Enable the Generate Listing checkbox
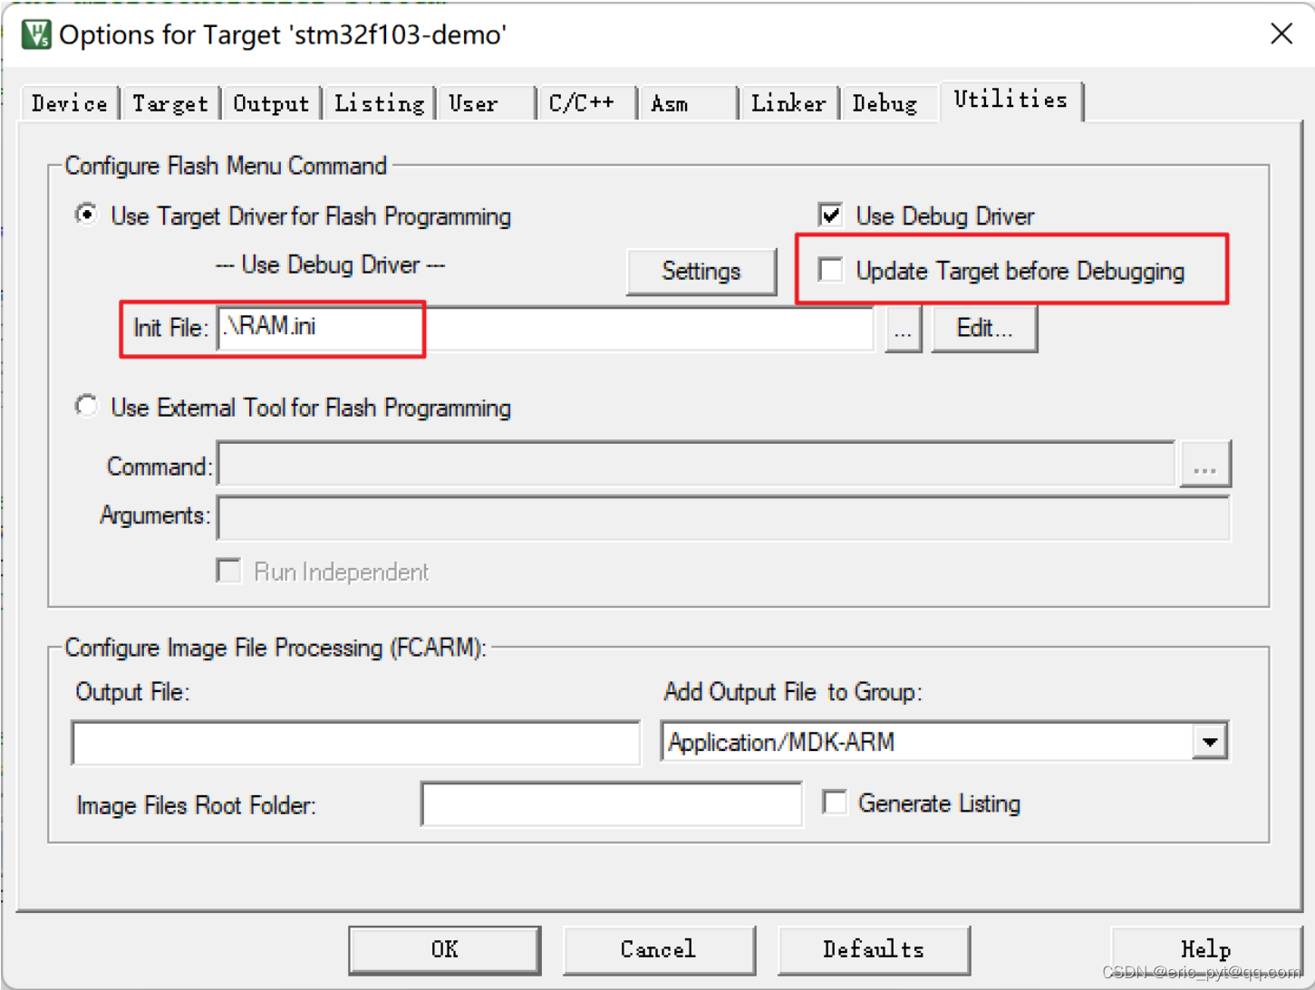 point(835,802)
